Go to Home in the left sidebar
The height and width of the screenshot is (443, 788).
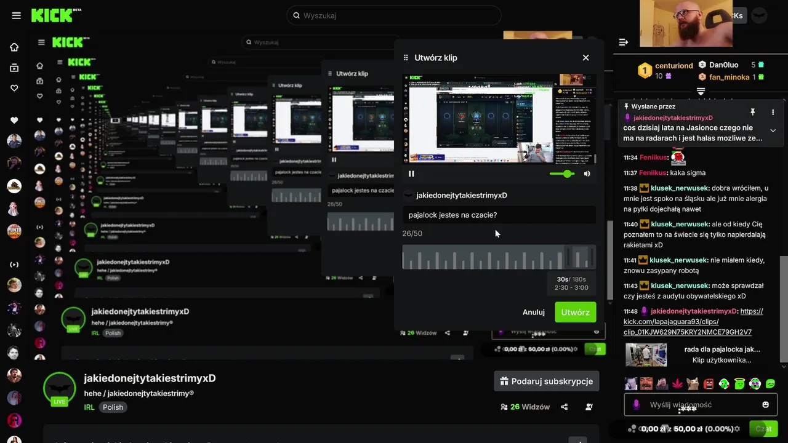[14, 47]
